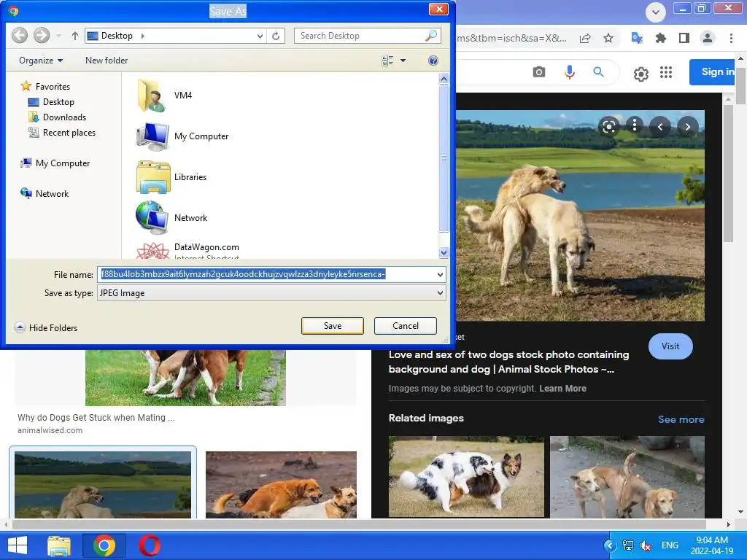Image resolution: width=747 pixels, height=560 pixels.
Task: Open File Explorer from taskbar
Action: [59, 545]
